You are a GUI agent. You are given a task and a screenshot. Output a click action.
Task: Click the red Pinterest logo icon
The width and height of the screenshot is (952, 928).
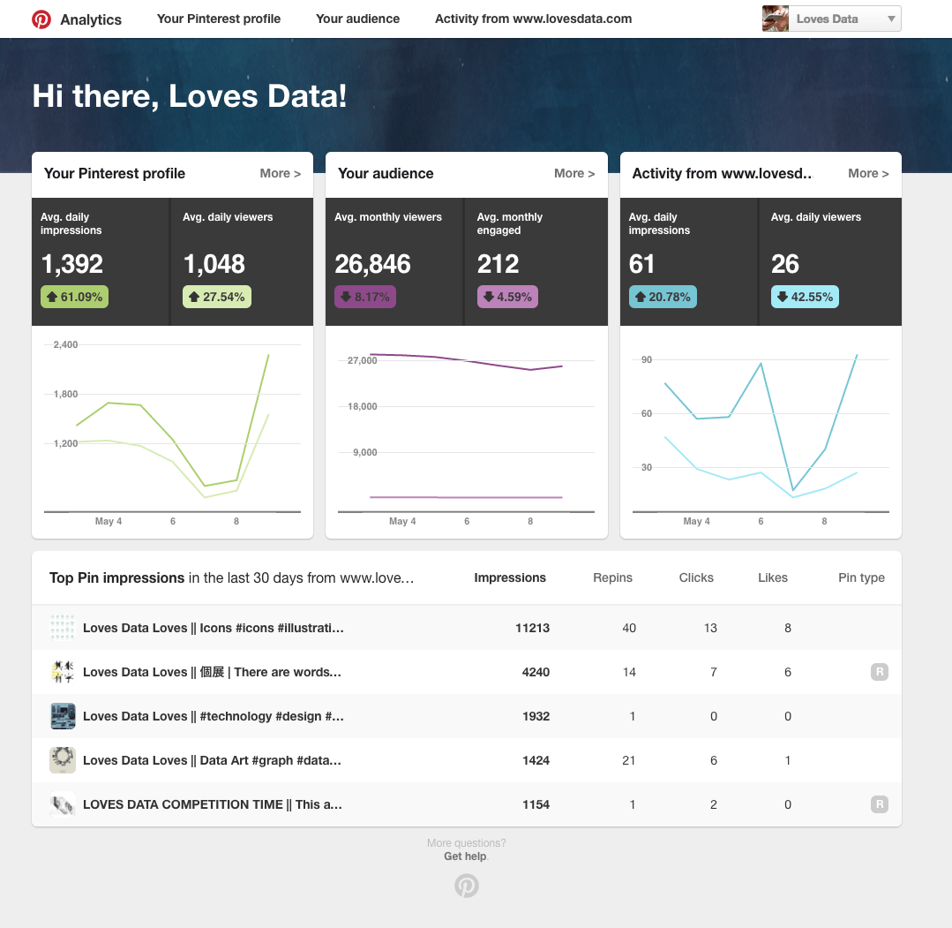tap(41, 19)
